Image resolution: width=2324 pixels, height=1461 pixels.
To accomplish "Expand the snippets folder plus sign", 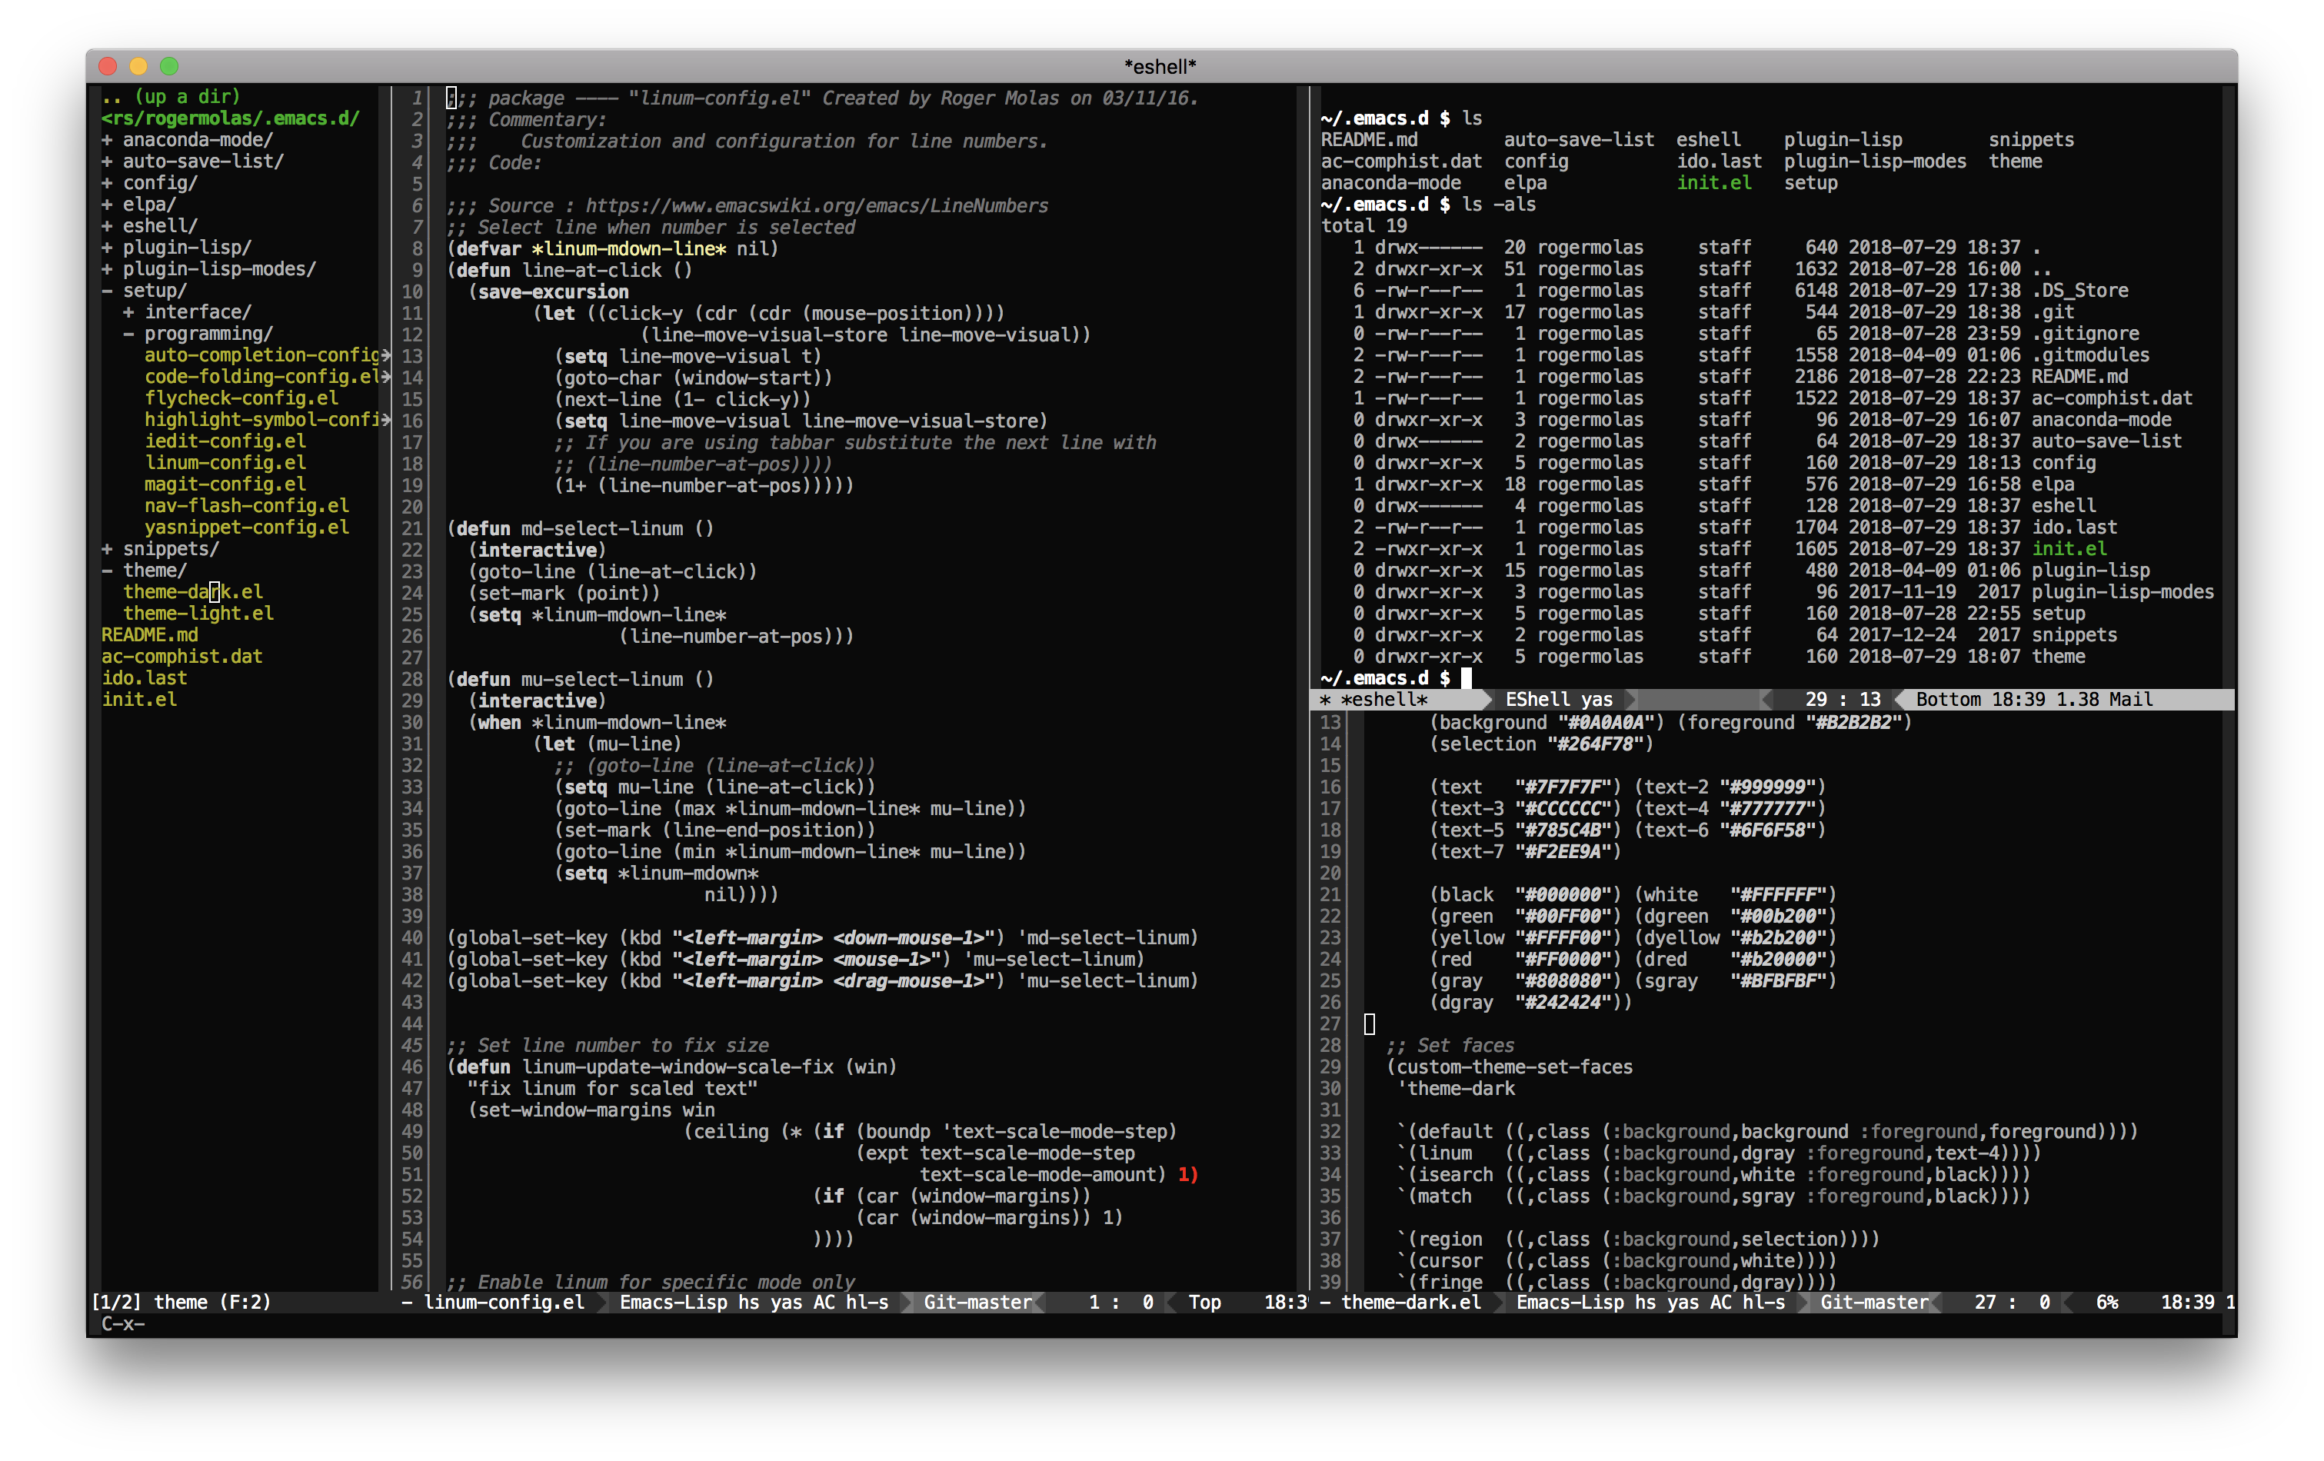I will [107, 549].
